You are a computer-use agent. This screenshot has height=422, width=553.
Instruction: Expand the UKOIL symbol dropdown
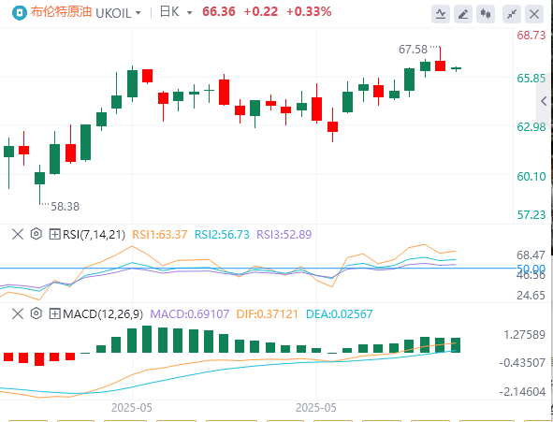click(138, 13)
